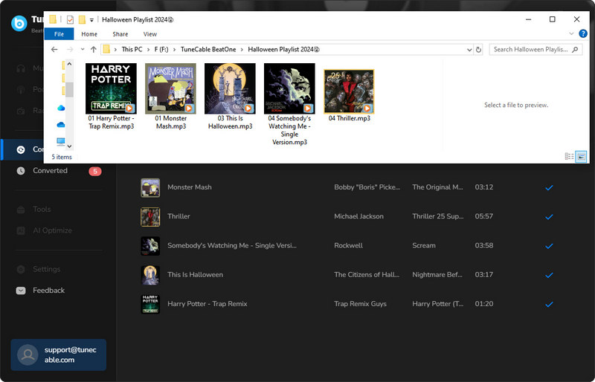
Task: Click This Is Halloween cover in list
Action: tap(150, 275)
